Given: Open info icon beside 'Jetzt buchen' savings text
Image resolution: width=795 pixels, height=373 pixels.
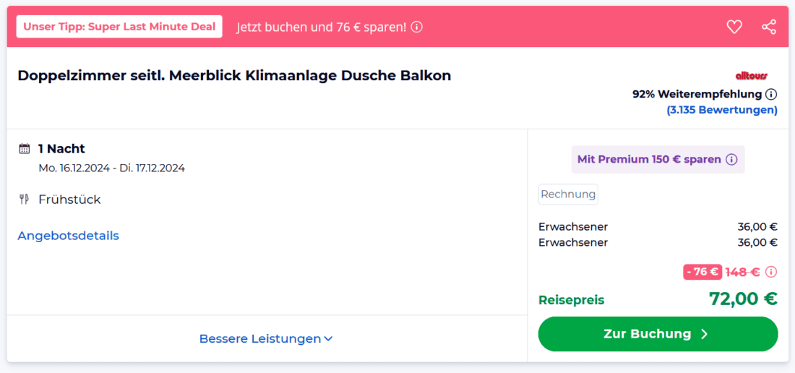Looking at the screenshot, I should [x=417, y=27].
